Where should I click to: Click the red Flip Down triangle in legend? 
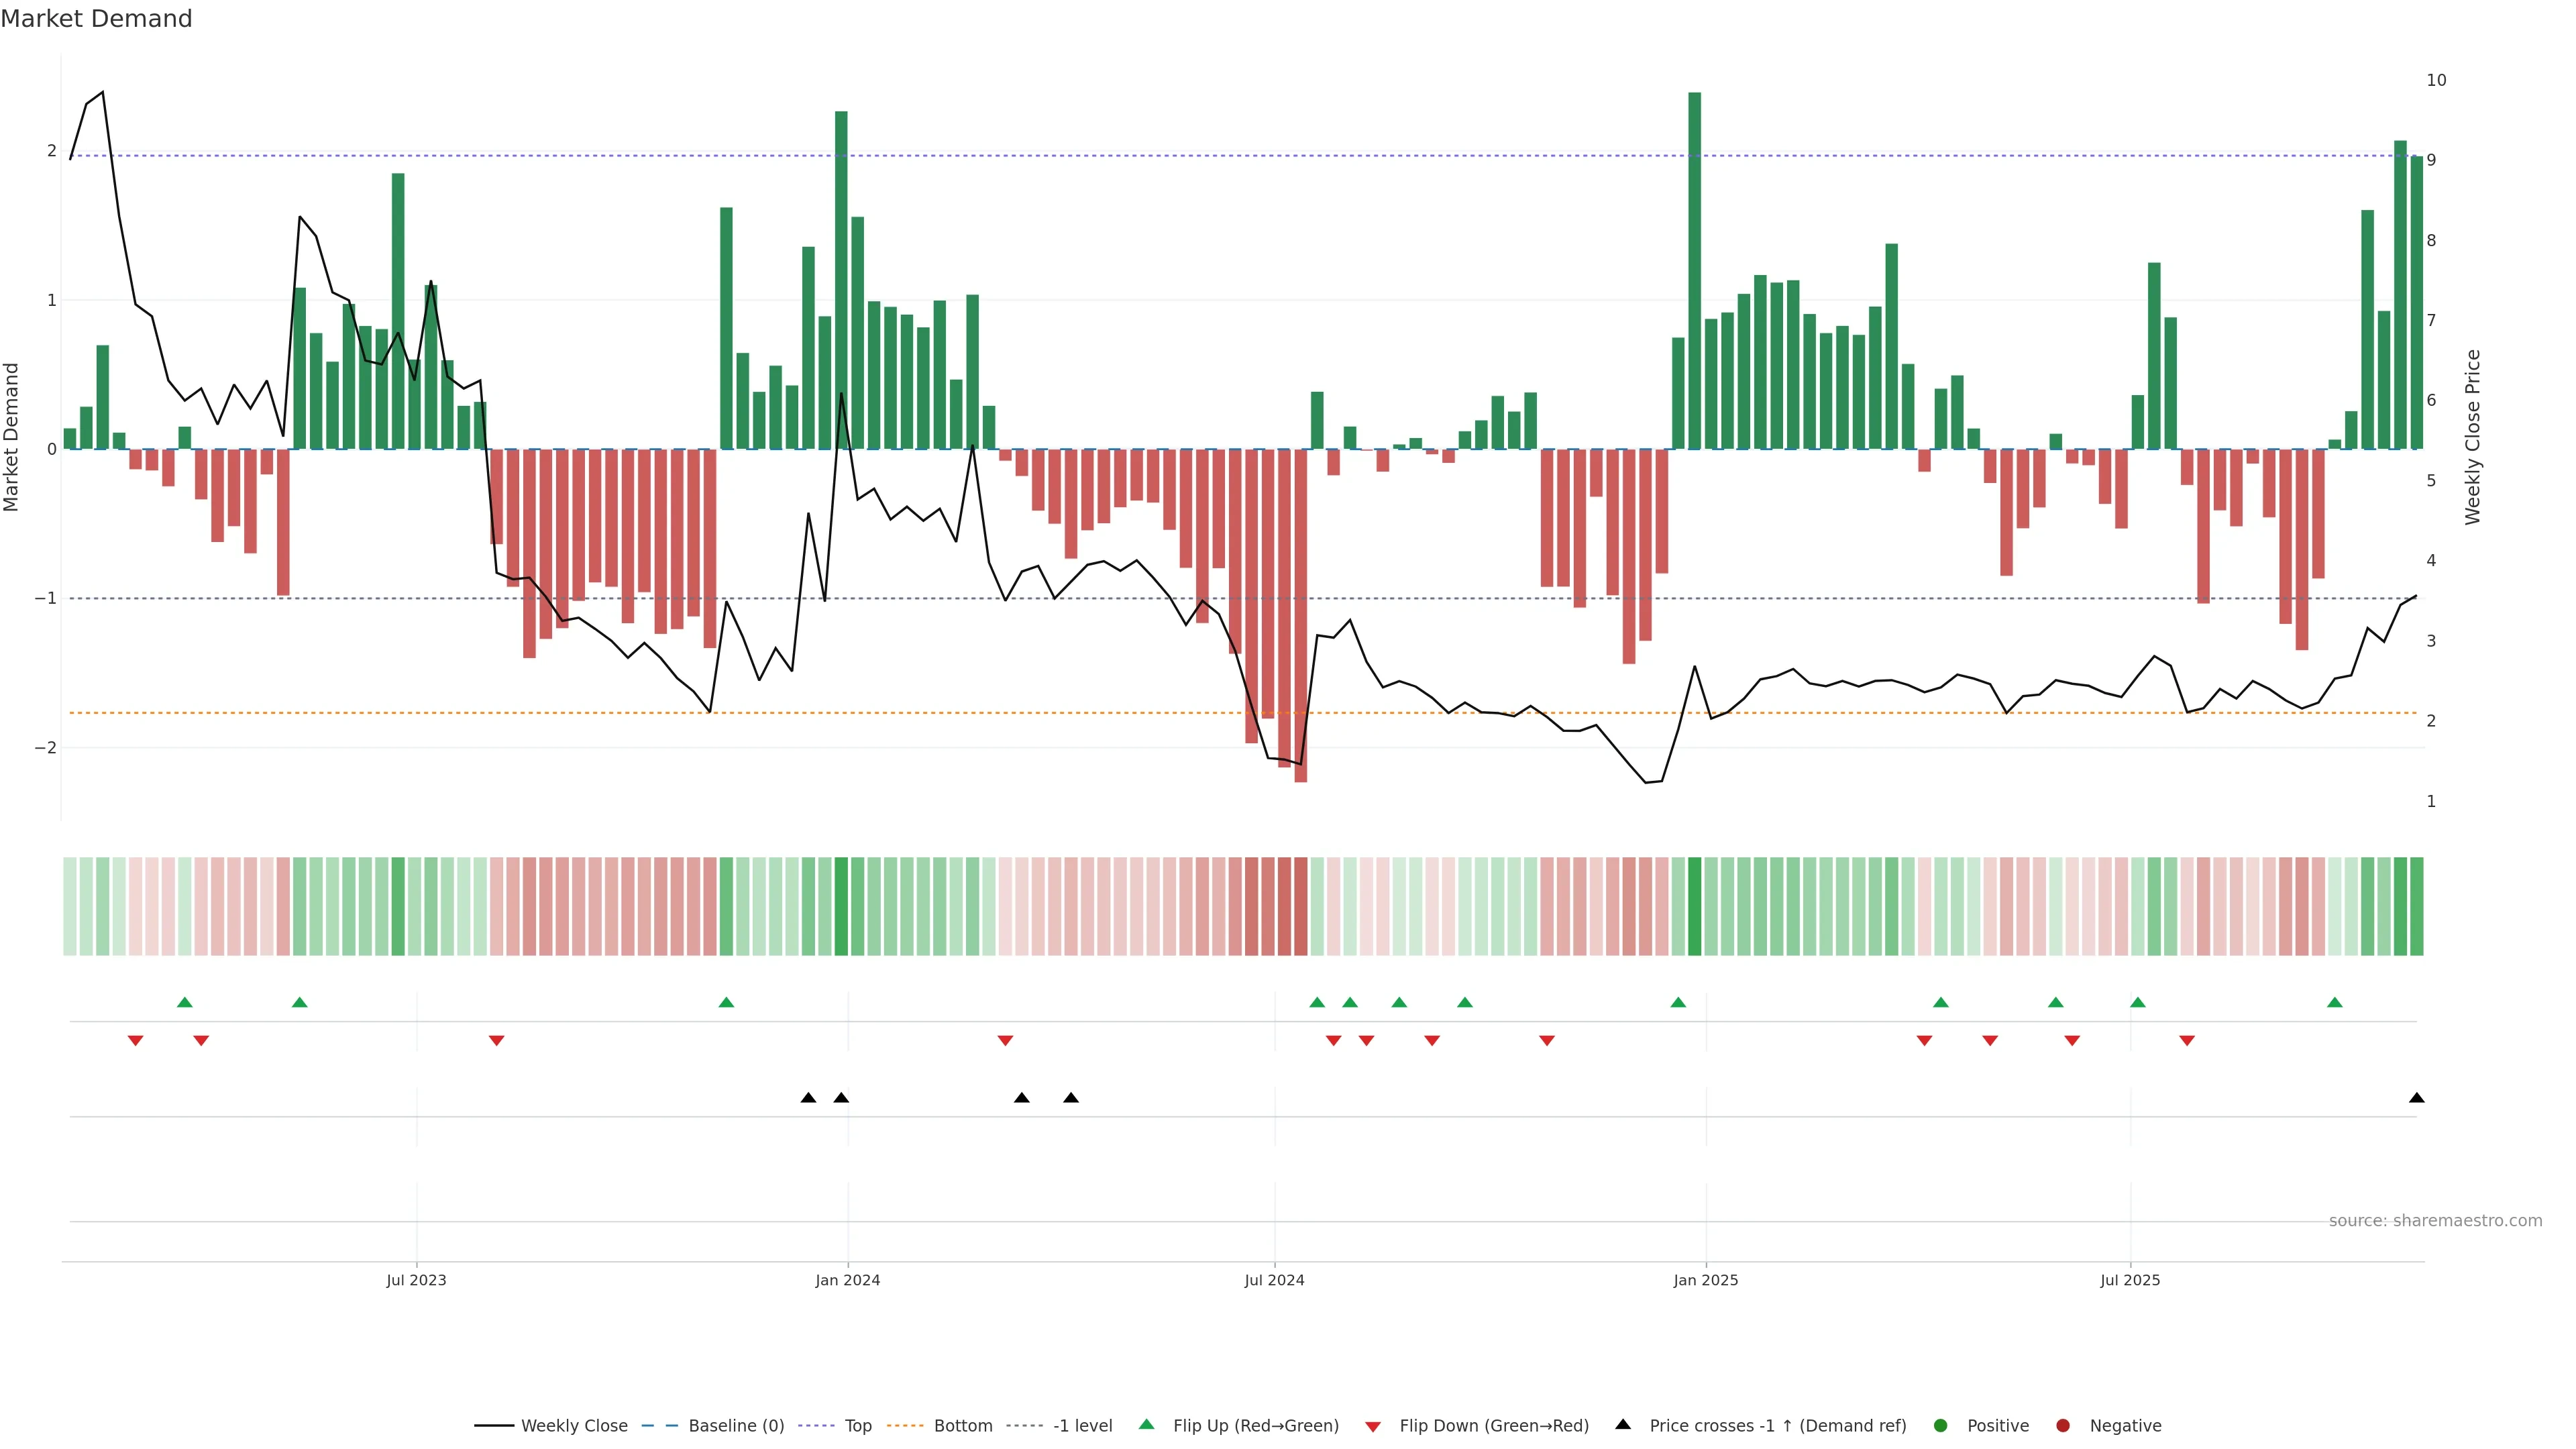pos(1373,1426)
